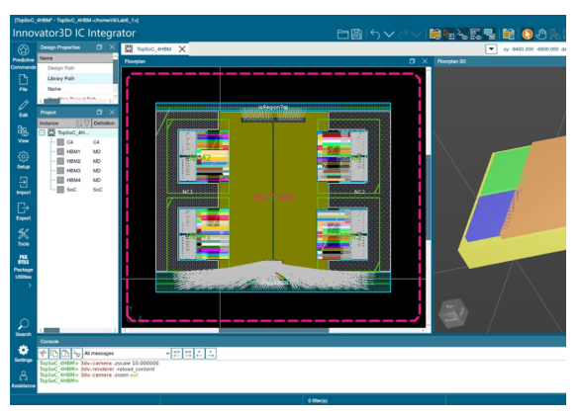Image resolution: width=581 pixels, height=415 pixels.
Task: Click the console command script icon
Action: (76, 353)
